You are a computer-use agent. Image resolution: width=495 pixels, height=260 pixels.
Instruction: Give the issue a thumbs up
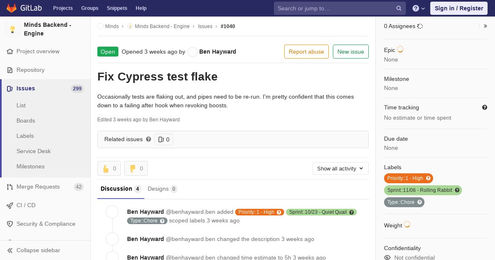click(109, 168)
